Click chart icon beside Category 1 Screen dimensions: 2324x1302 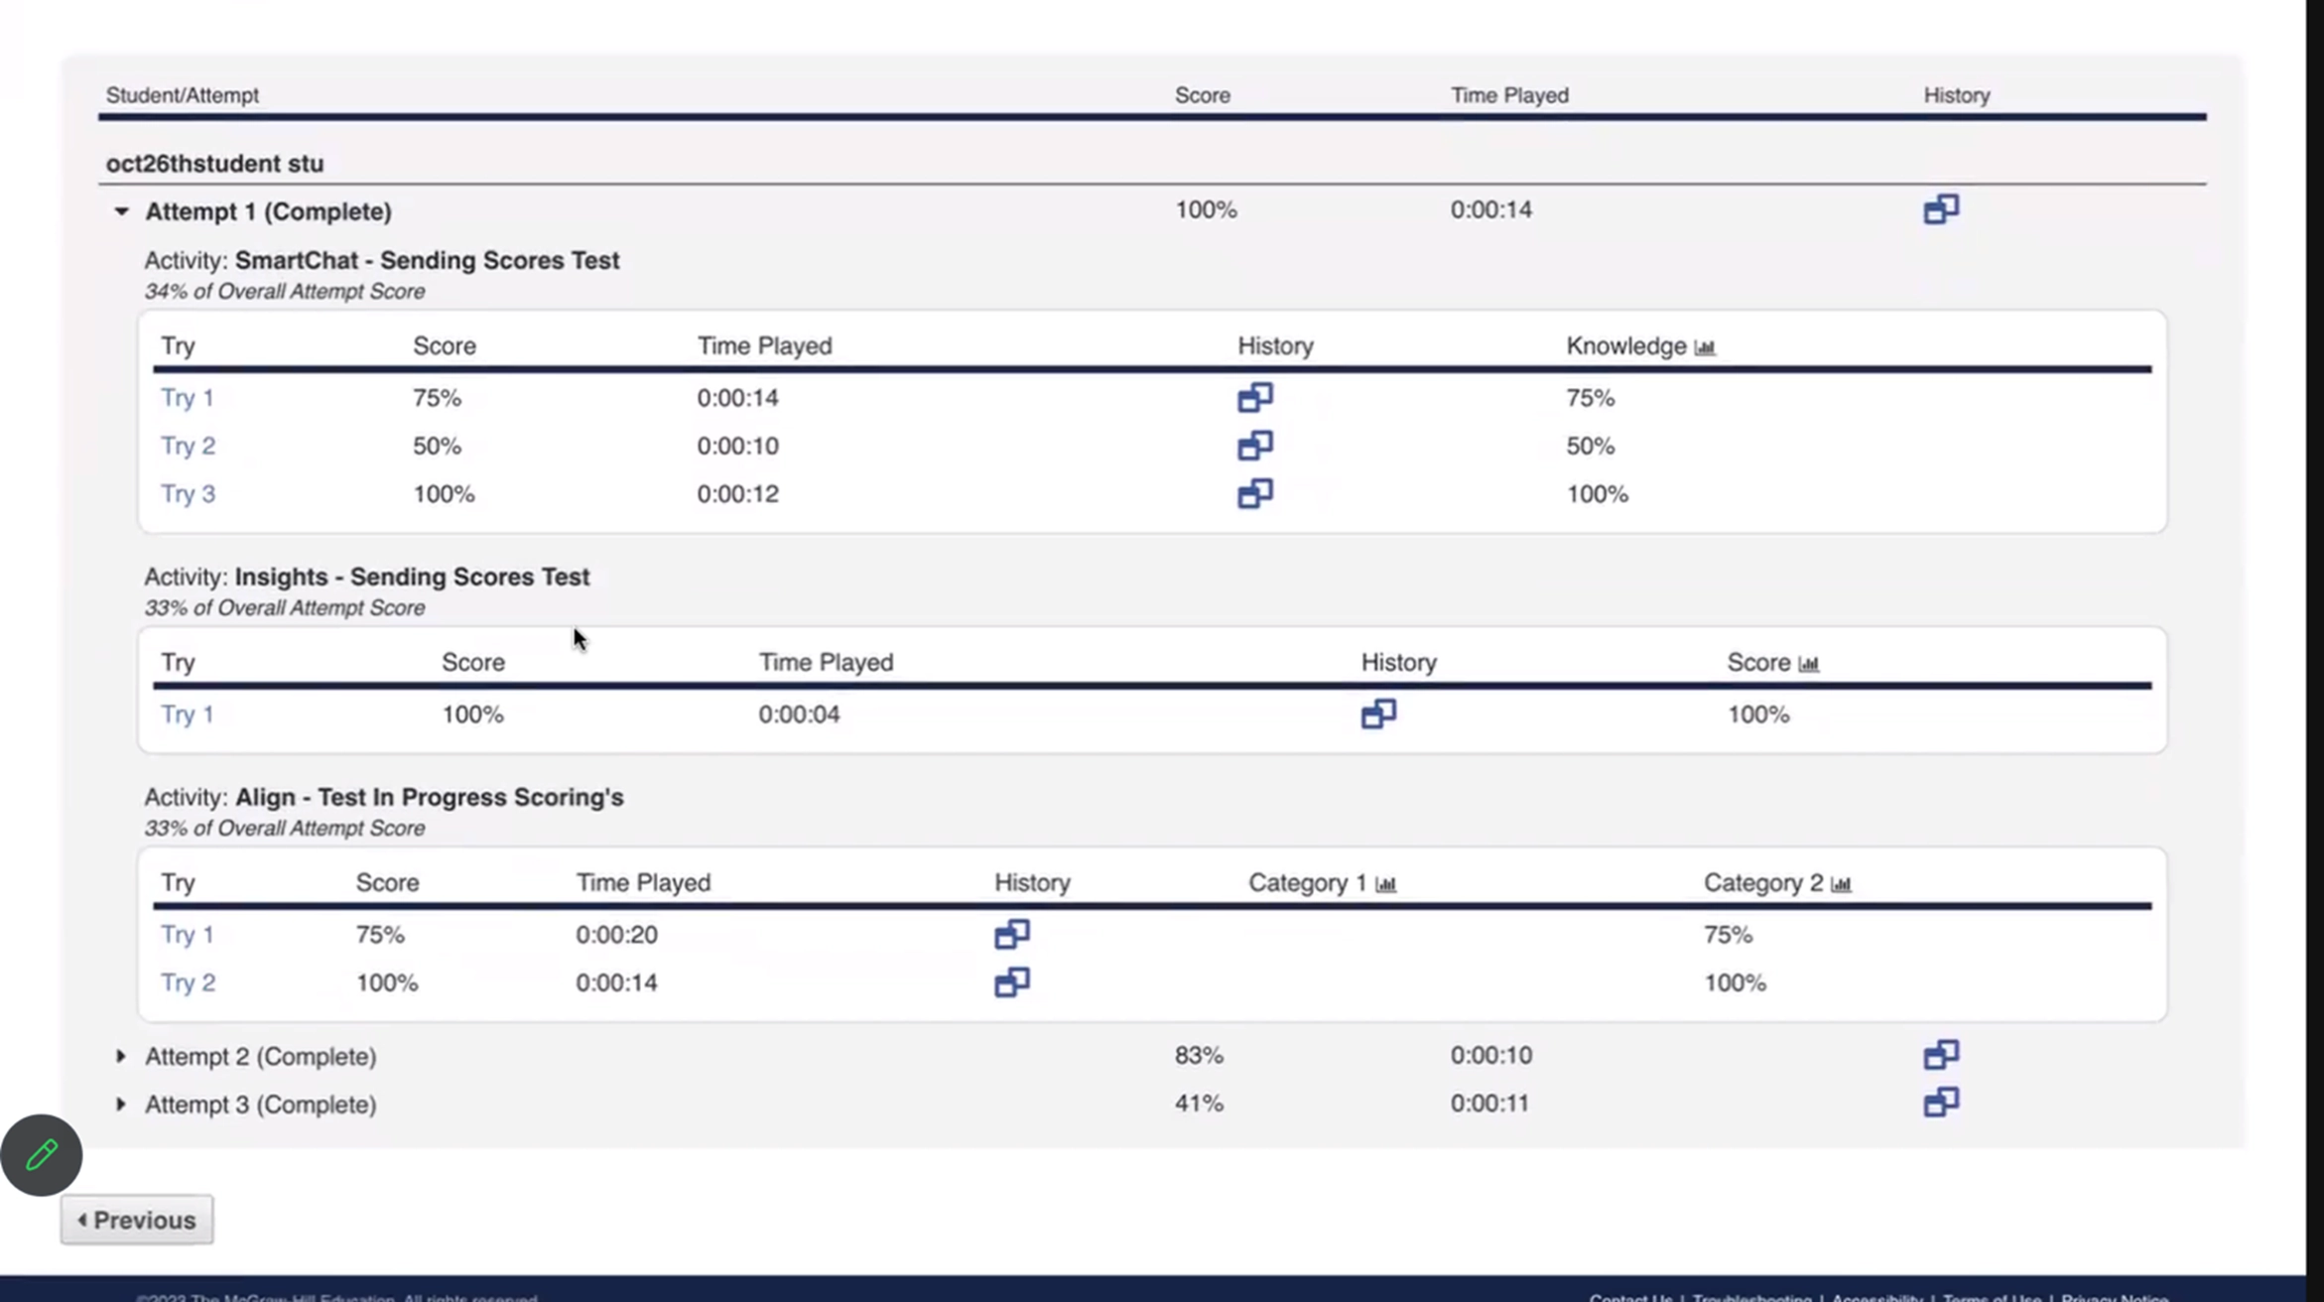coord(1386,884)
